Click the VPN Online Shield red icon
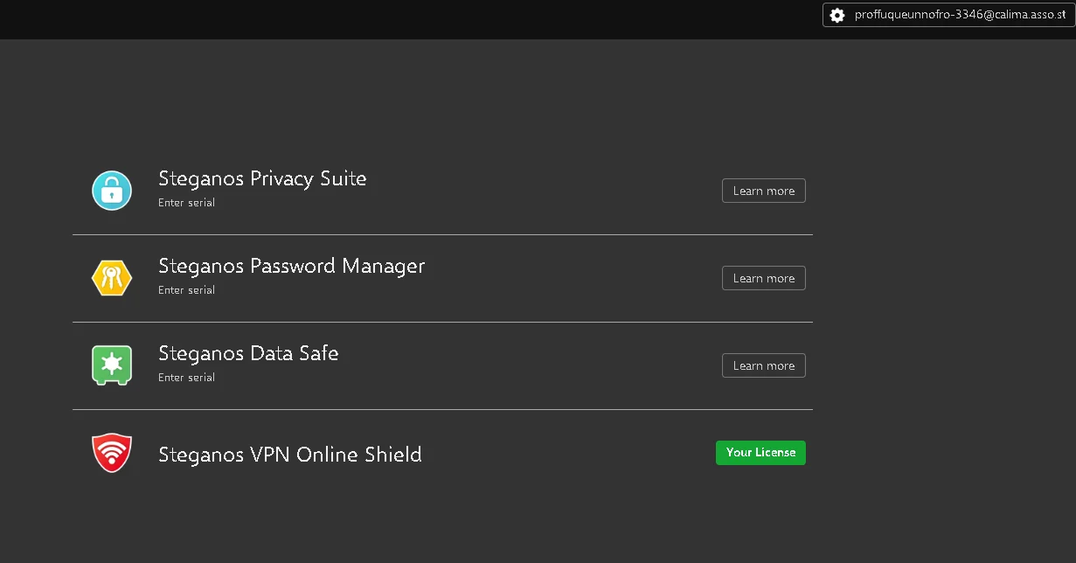Image resolution: width=1076 pixels, height=563 pixels. coord(112,453)
